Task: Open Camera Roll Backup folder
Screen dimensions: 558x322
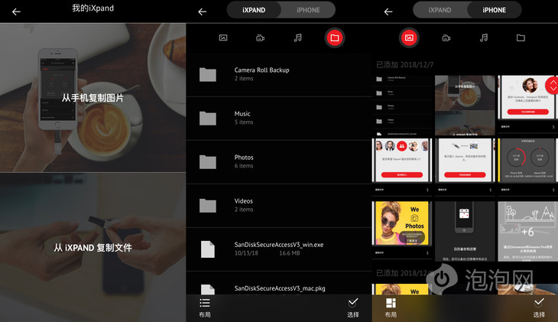Action: coord(279,74)
